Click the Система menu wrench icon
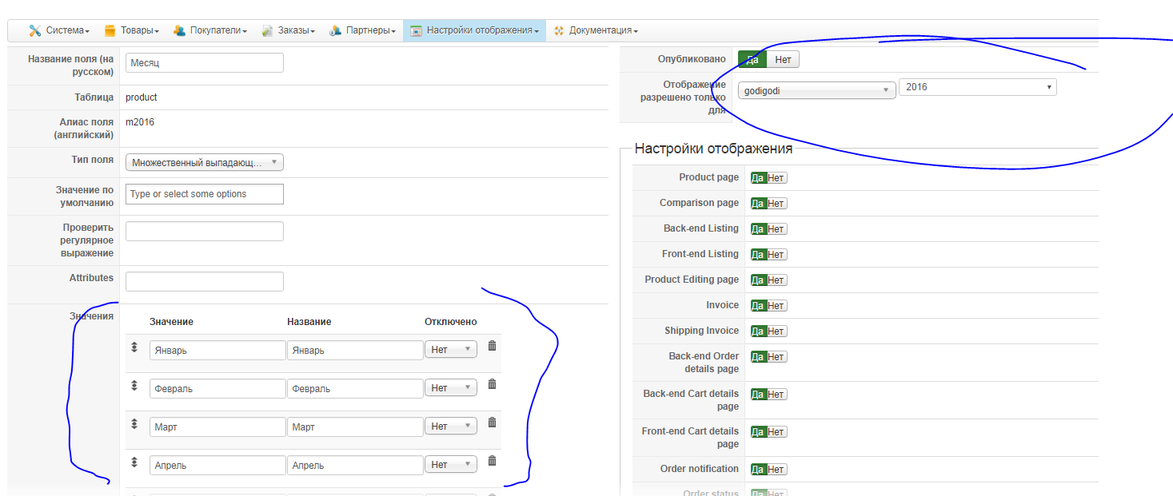Image resolution: width=1173 pixels, height=496 pixels. coord(35,30)
